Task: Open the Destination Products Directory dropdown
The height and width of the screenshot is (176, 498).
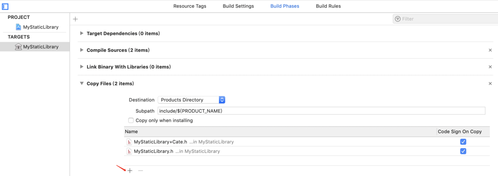Action: coord(192,100)
